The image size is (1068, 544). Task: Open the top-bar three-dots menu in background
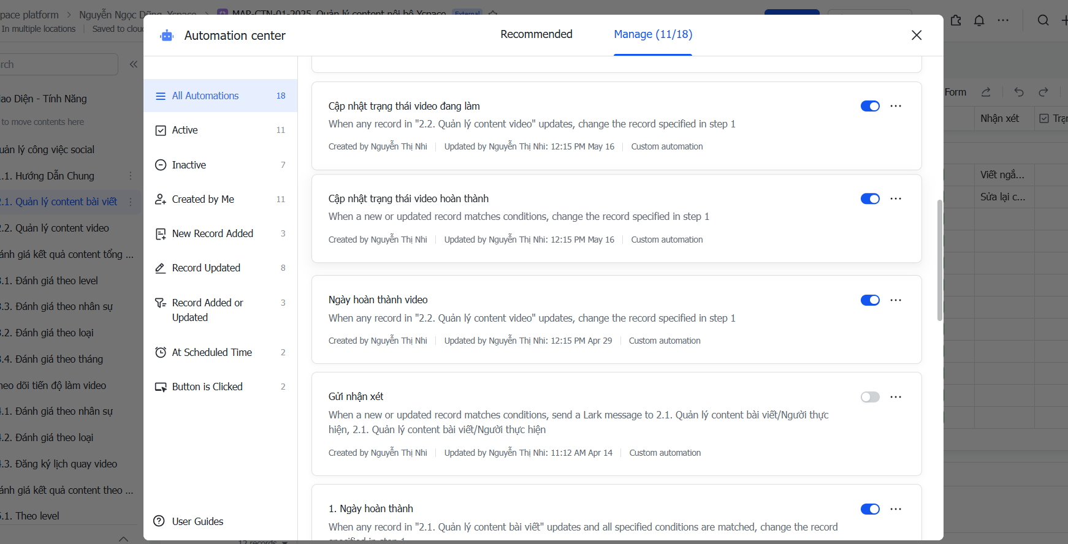tap(1003, 20)
